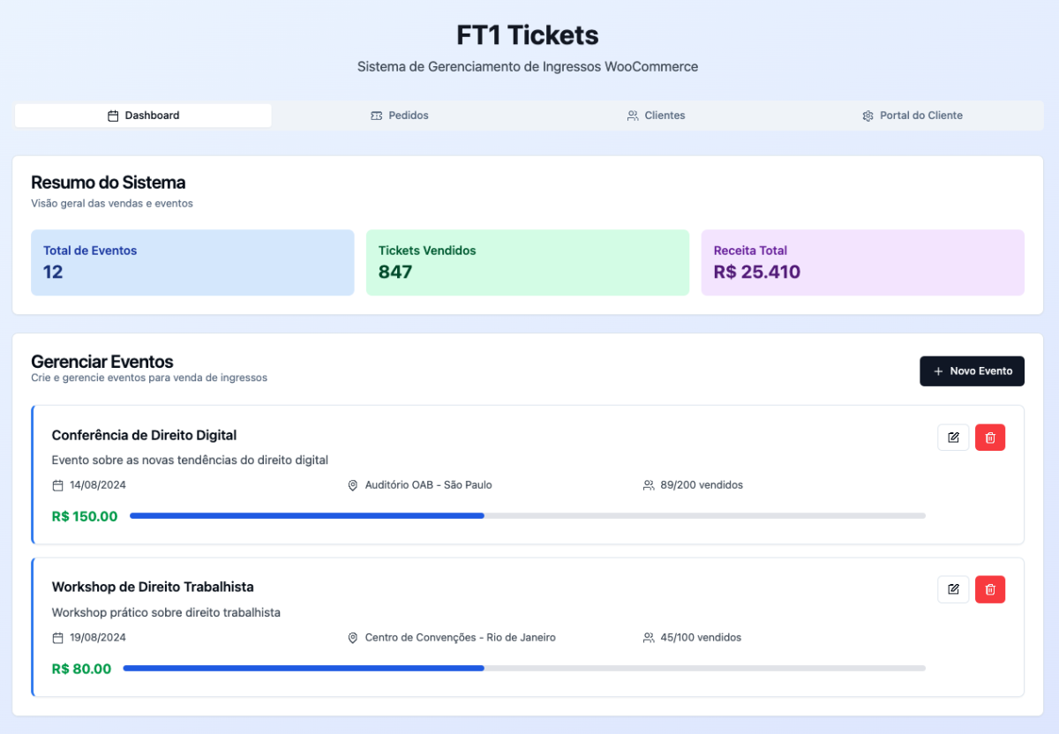The width and height of the screenshot is (1059, 734).
Task: Click the Receita Total summary card
Action: click(x=862, y=263)
